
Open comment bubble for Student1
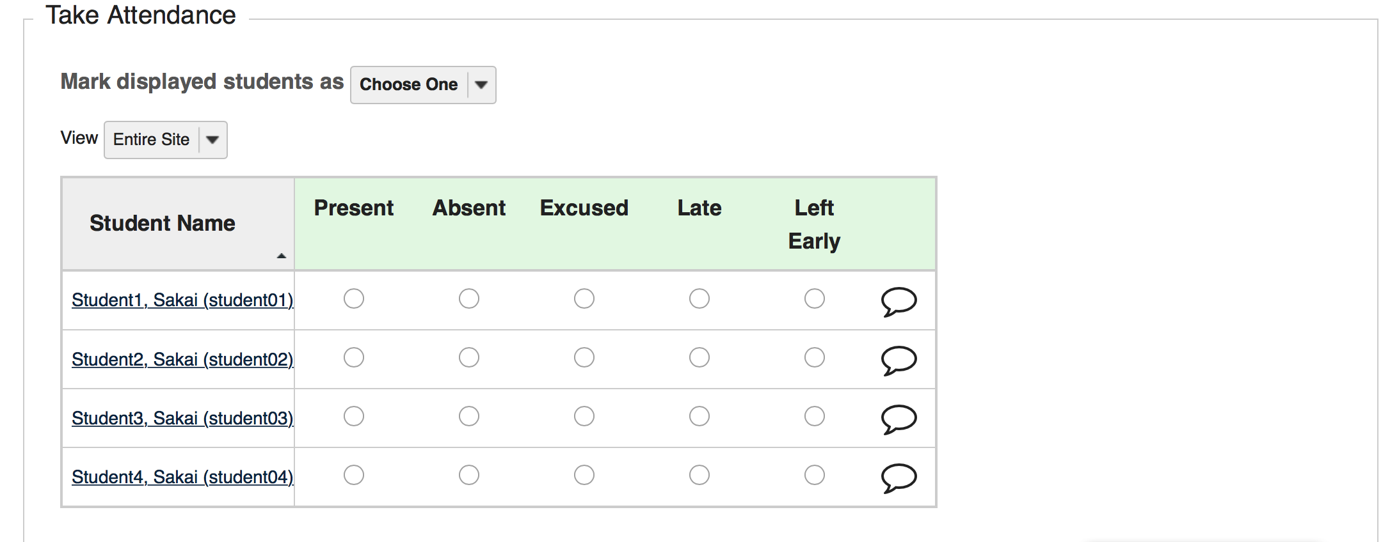click(899, 300)
